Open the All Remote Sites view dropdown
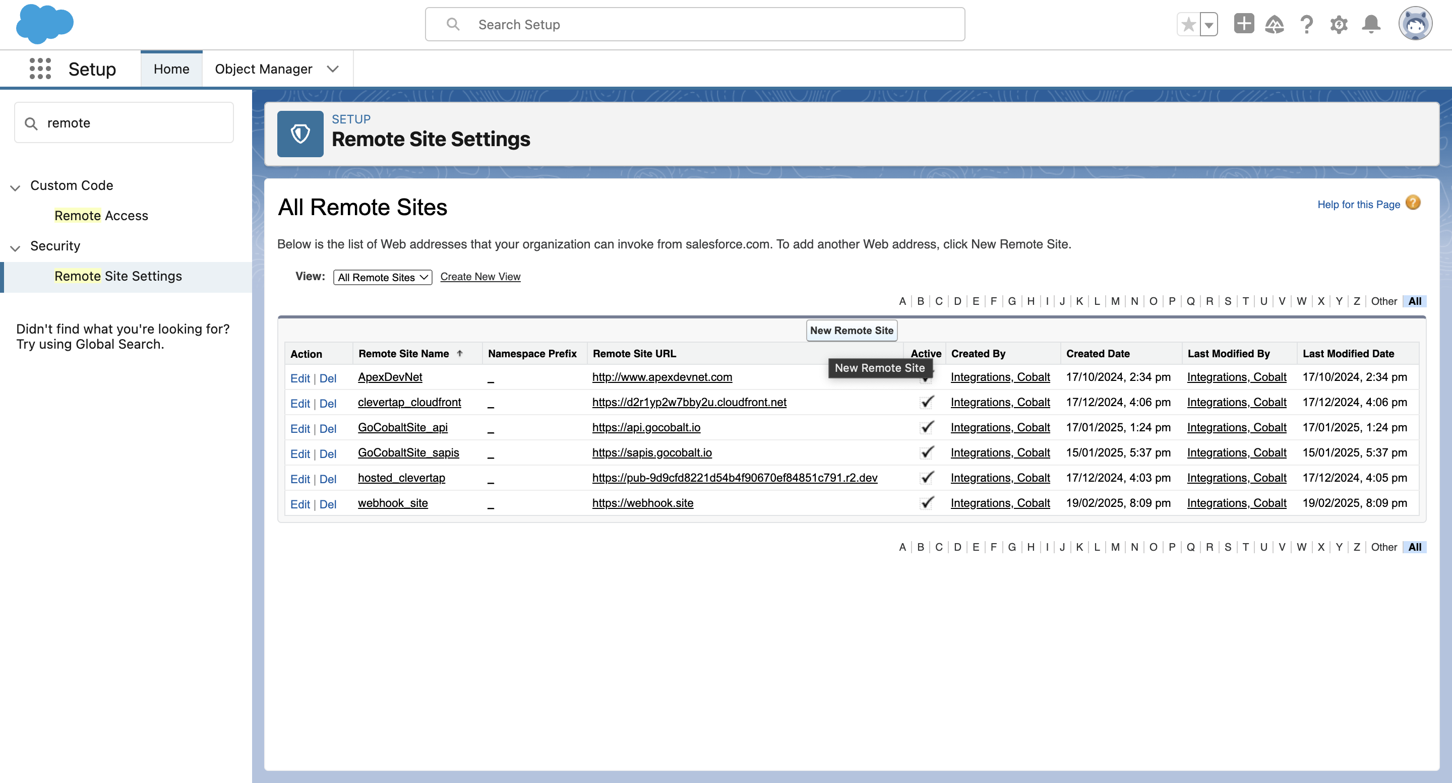 coord(382,277)
